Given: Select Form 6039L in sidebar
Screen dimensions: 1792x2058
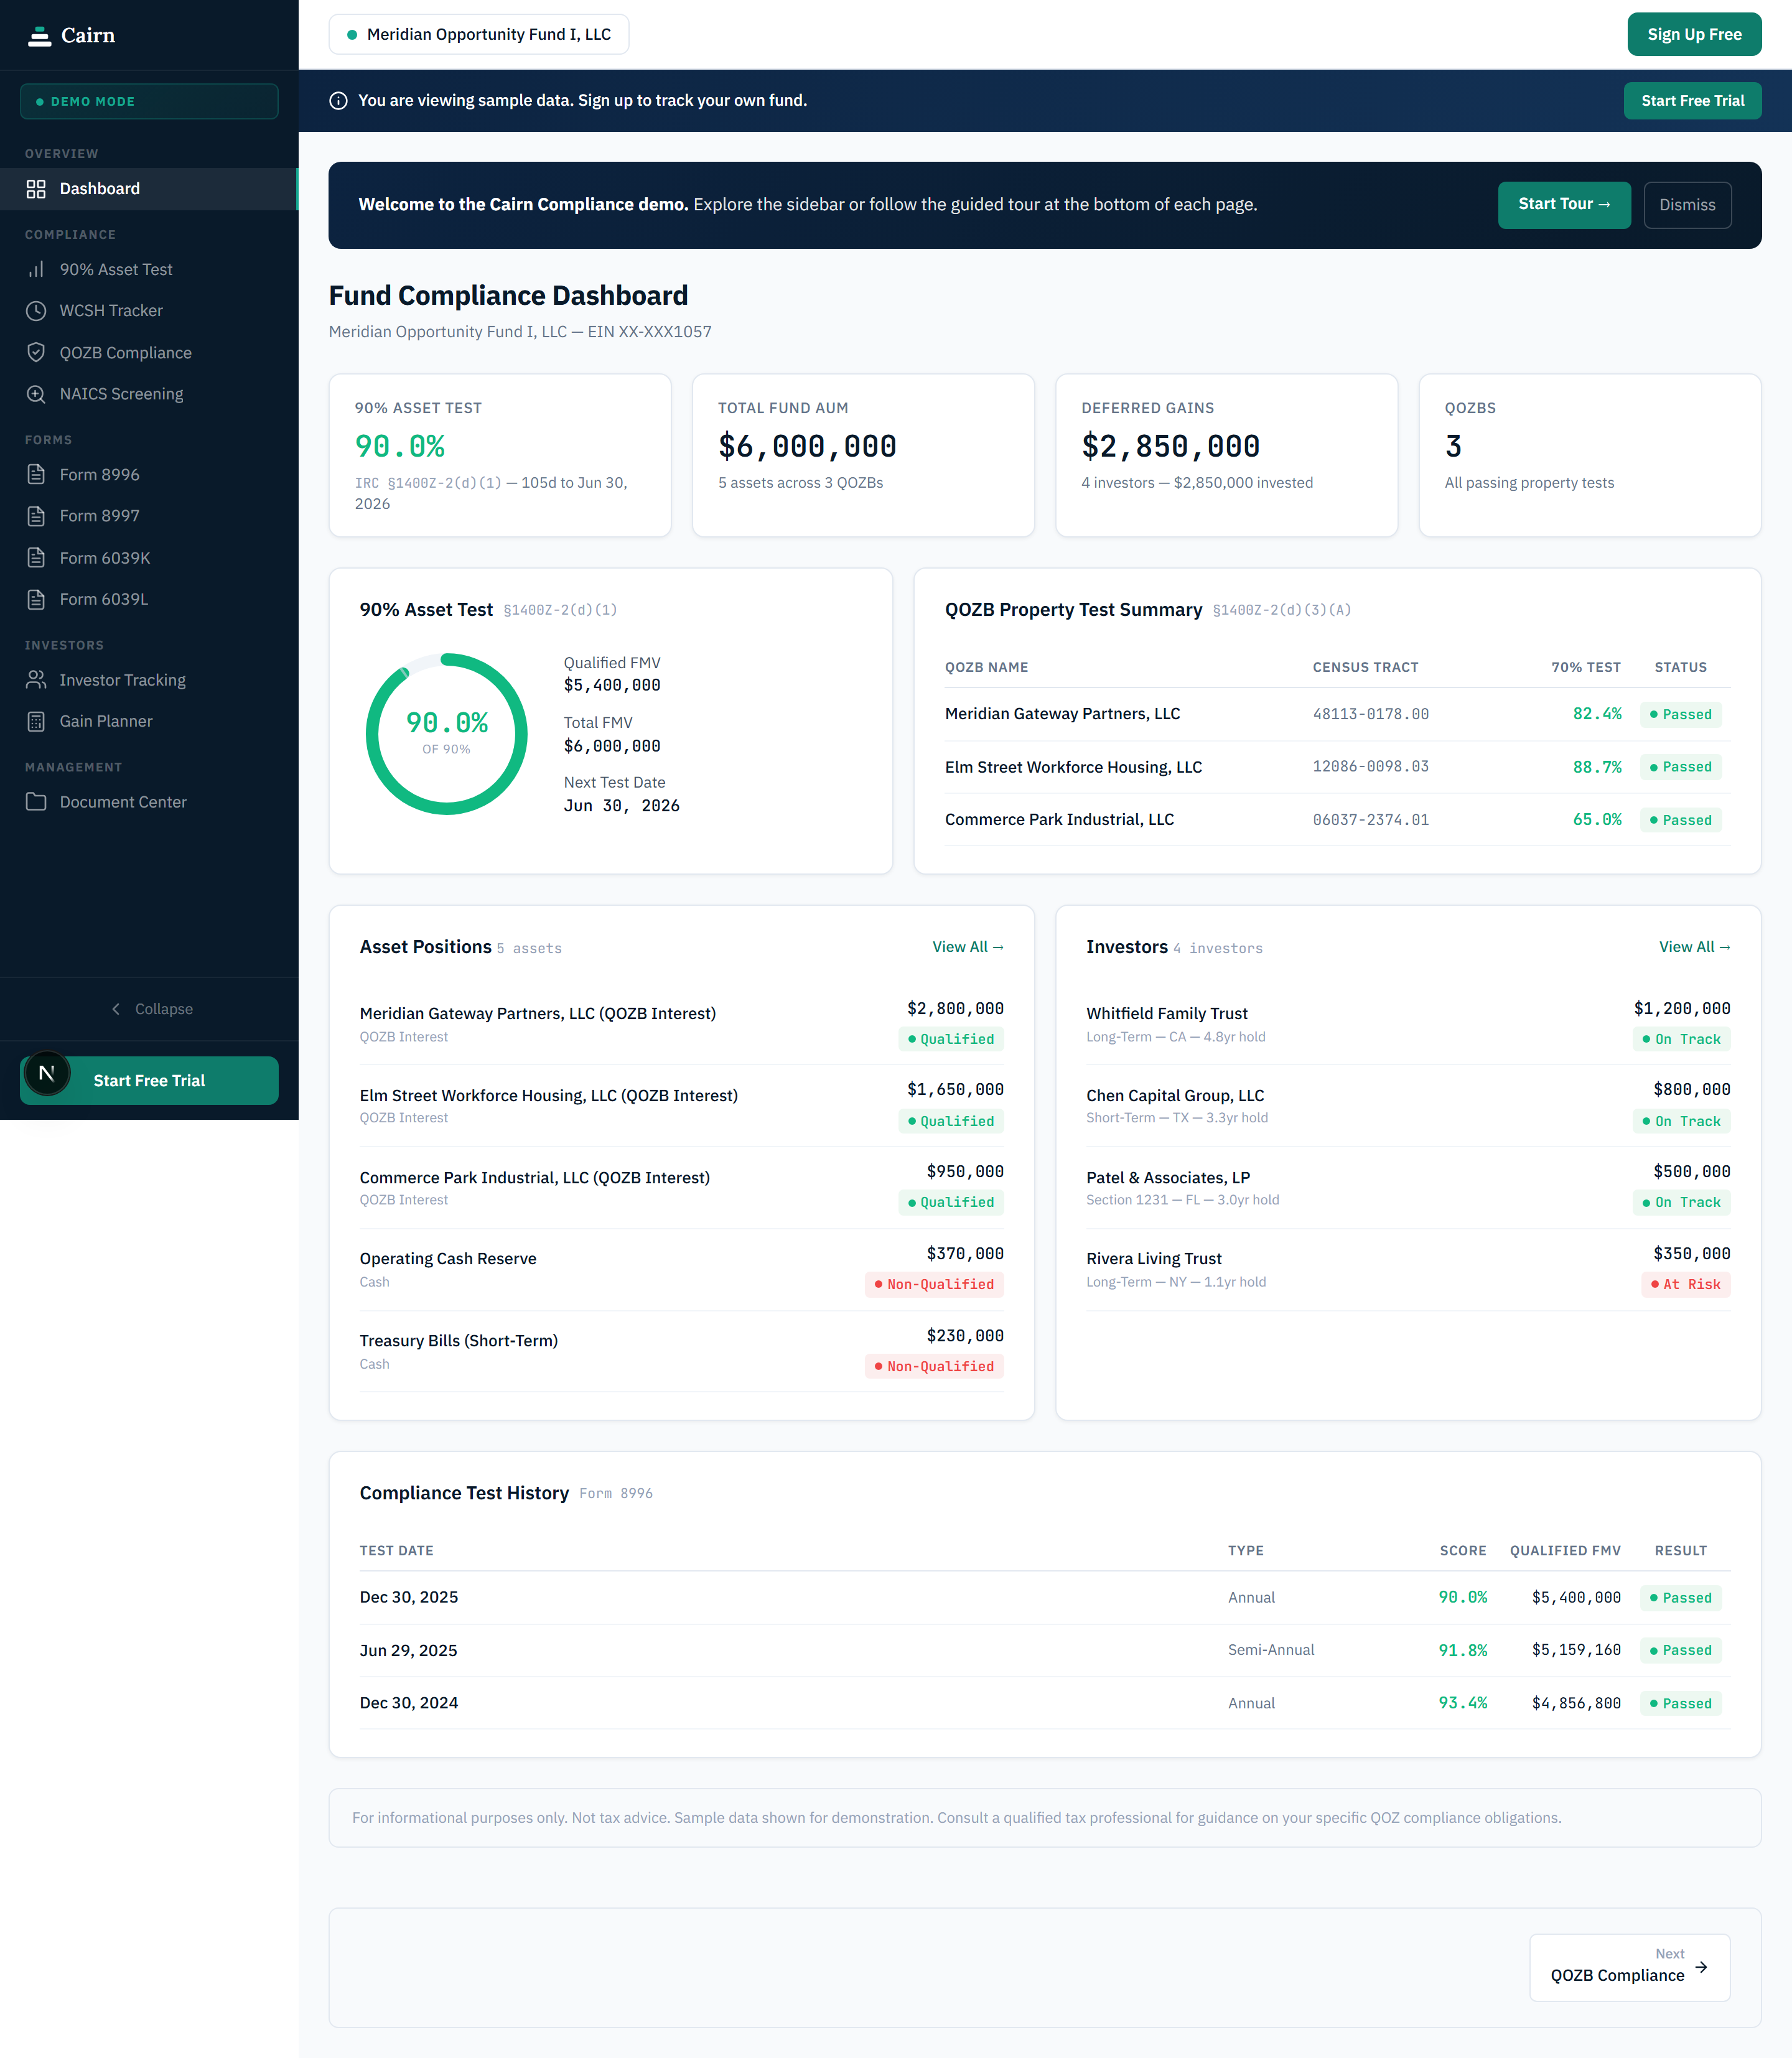Looking at the screenshot, I should point(149,599).
